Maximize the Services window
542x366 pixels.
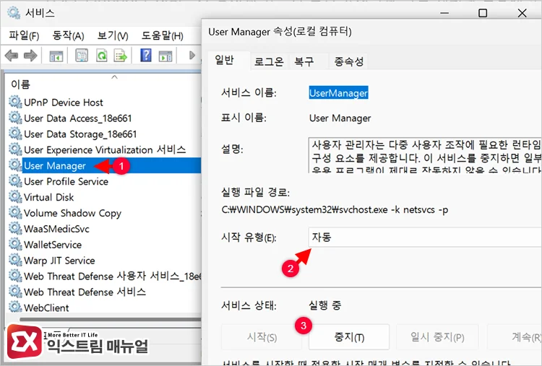tap(483, 13)
